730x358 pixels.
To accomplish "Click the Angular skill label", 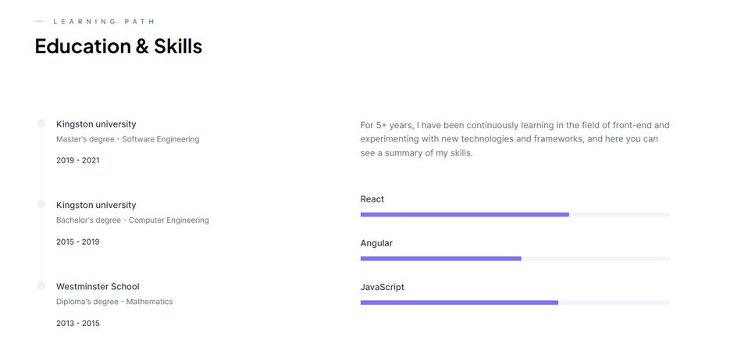I will tap(376, 243).
